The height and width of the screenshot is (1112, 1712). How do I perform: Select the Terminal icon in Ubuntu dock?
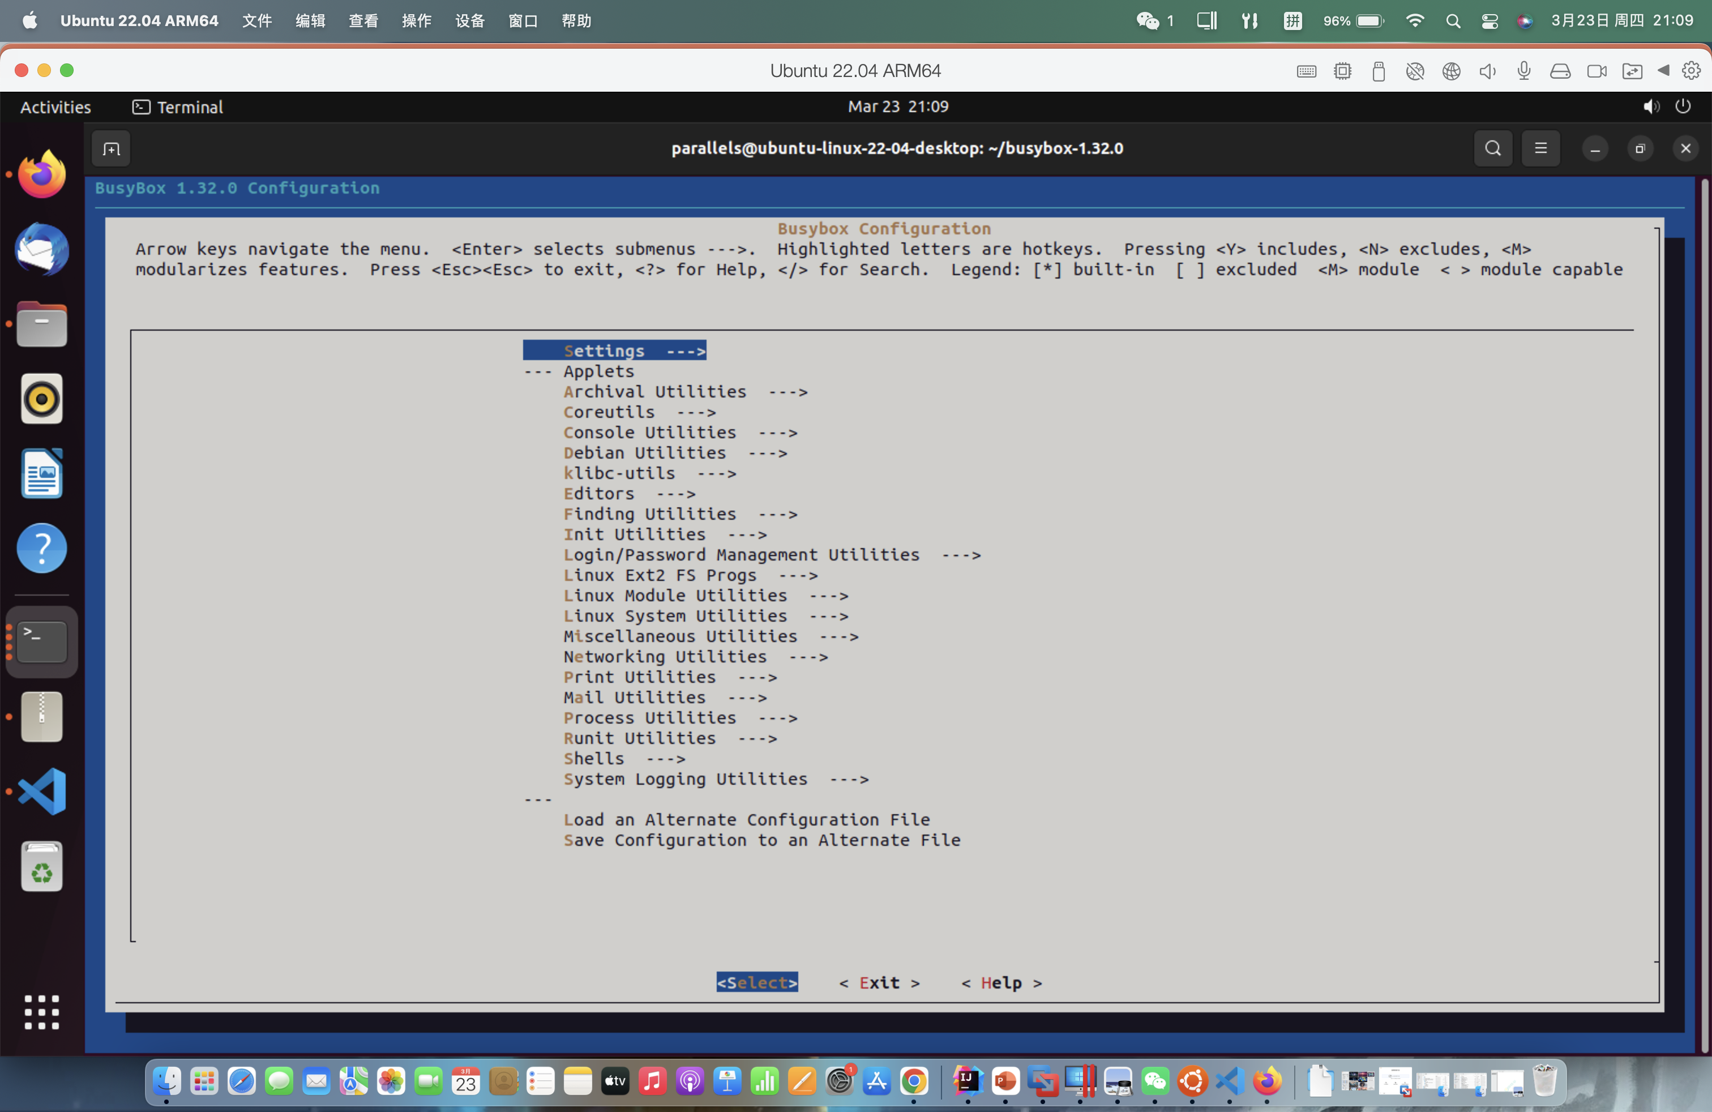click(42, 641)
